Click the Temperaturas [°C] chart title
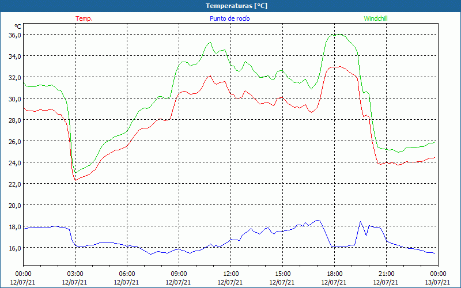 coord(236,6)
